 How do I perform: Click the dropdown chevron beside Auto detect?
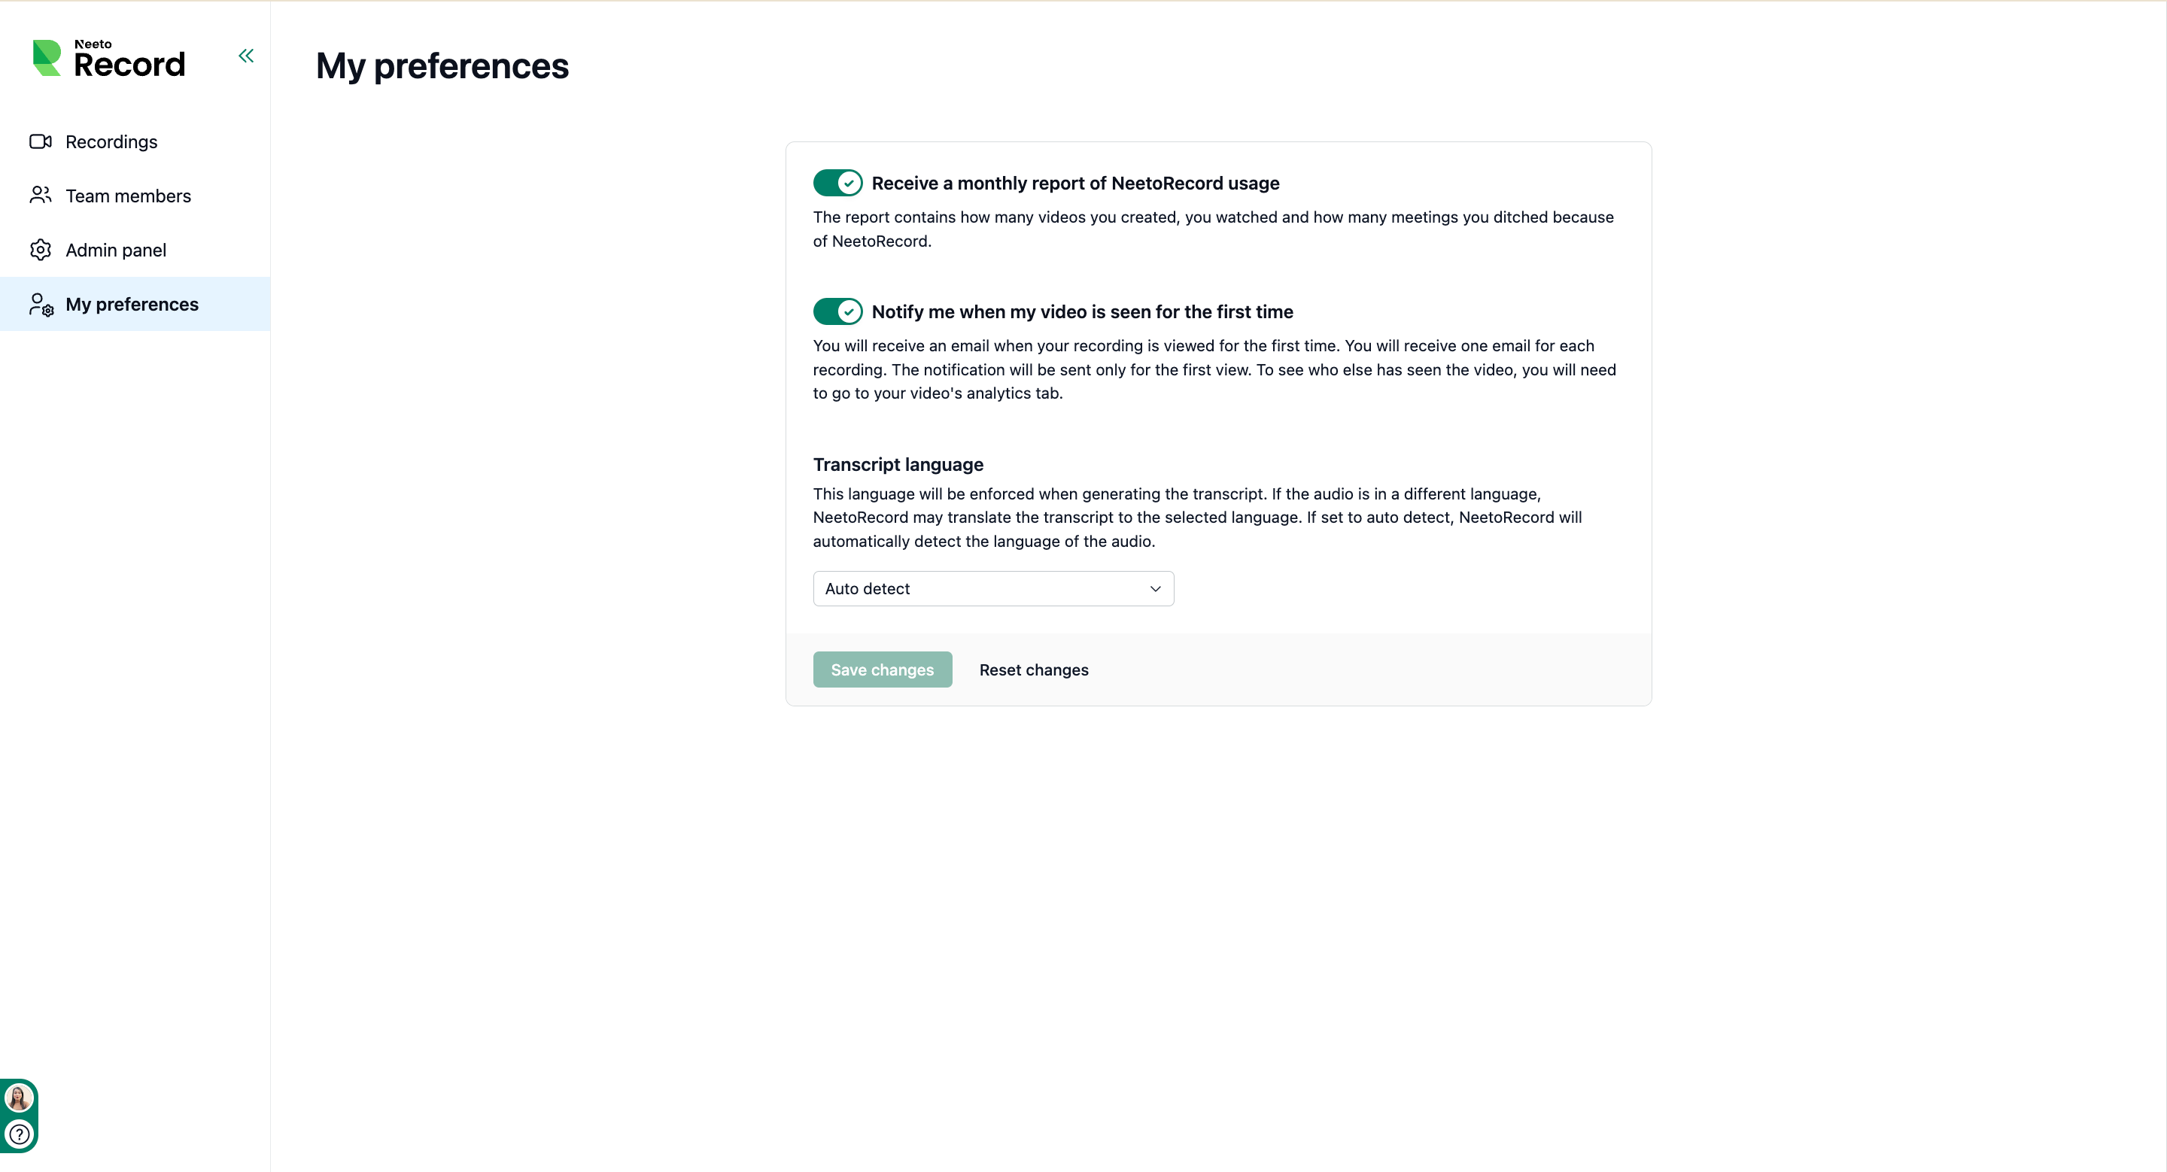coord(1155,588)
